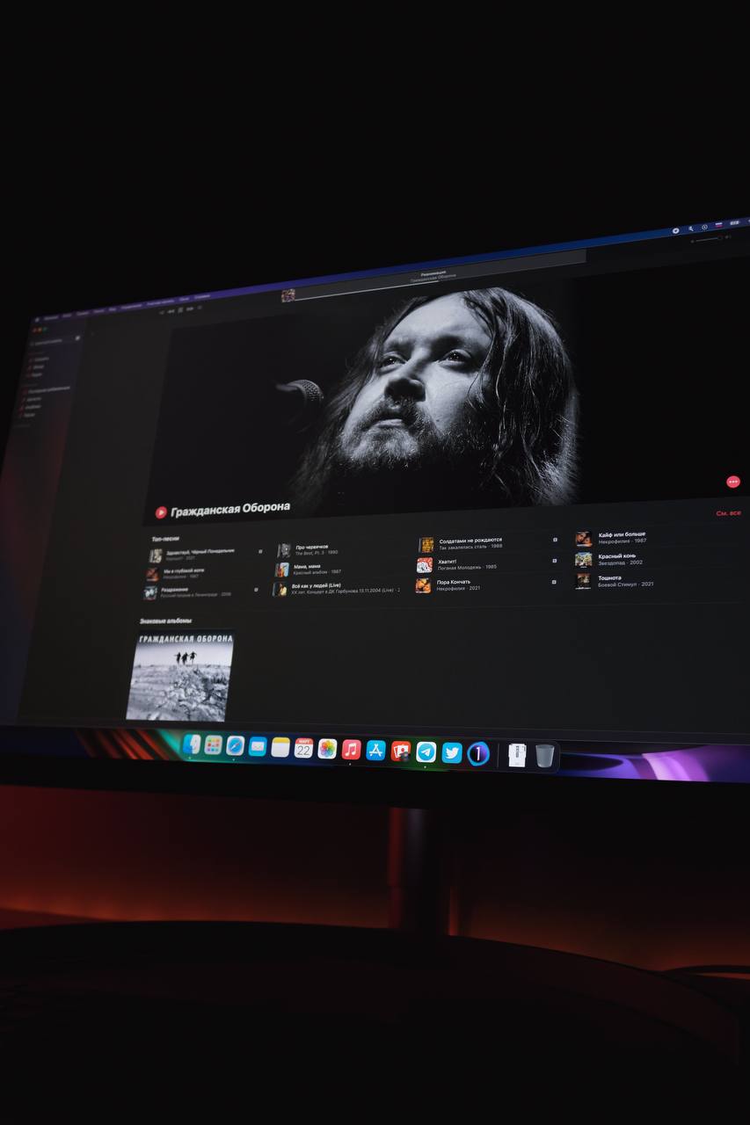Image resolution: width=750 pixels, height=1125 pixels.
Task: Open App Store from the Dock
Action: tap(375, 751)
